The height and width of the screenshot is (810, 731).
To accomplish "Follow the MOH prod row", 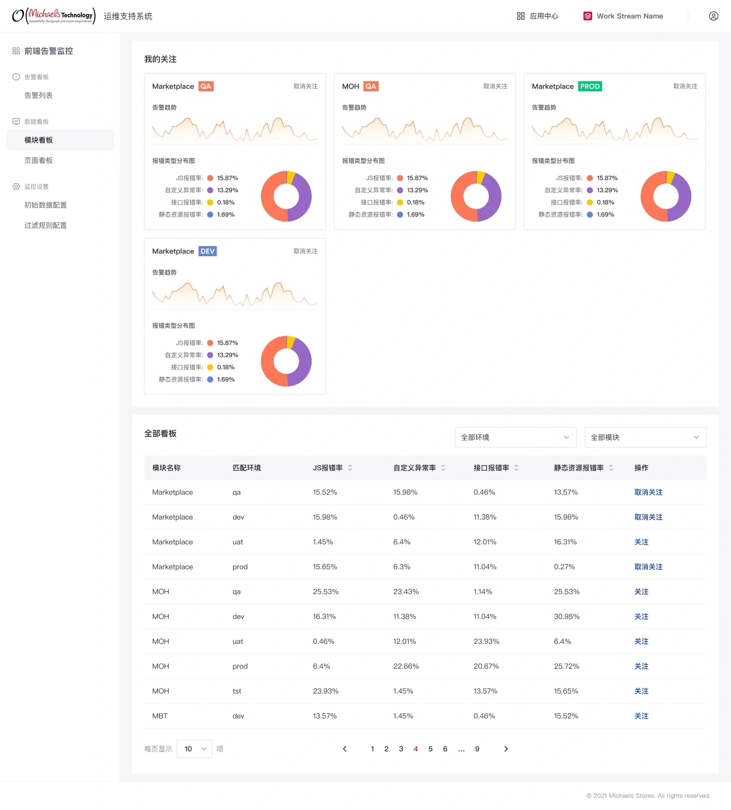I will (x=641, y=666).
